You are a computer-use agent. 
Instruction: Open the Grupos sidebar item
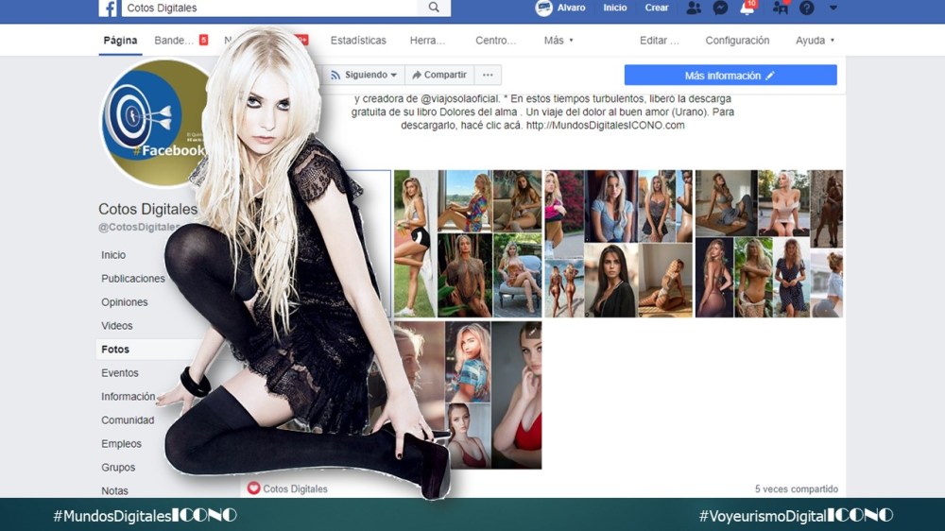pos(118,467)
